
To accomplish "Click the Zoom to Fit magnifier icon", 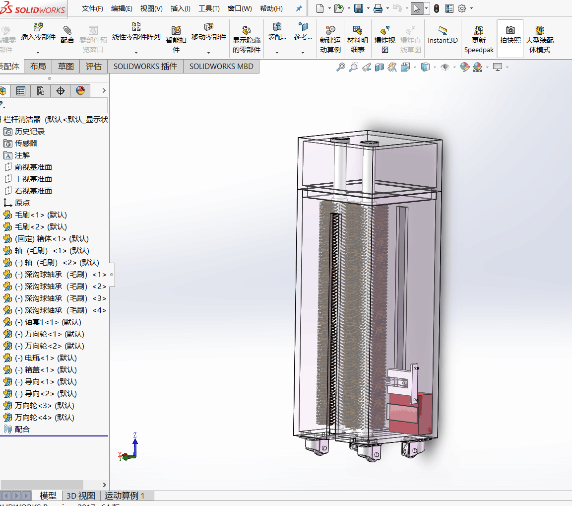I will pos(341,67).
